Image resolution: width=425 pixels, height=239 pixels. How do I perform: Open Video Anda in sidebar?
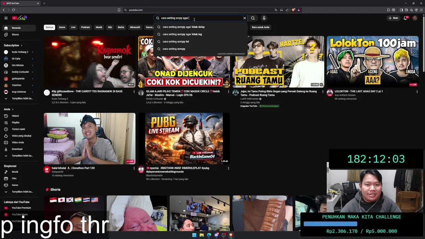pos(19,142)
